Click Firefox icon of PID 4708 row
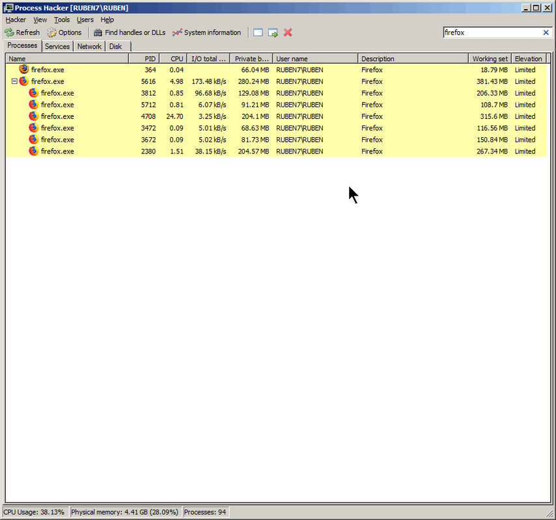 click(x=34, y=116)
